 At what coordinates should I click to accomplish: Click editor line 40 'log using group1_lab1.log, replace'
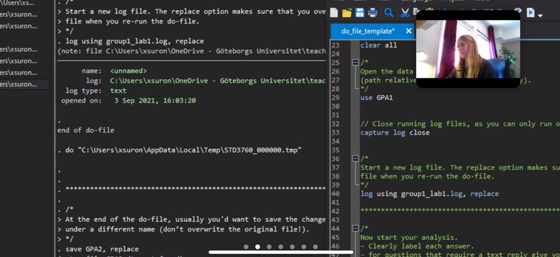coord(430,194)
